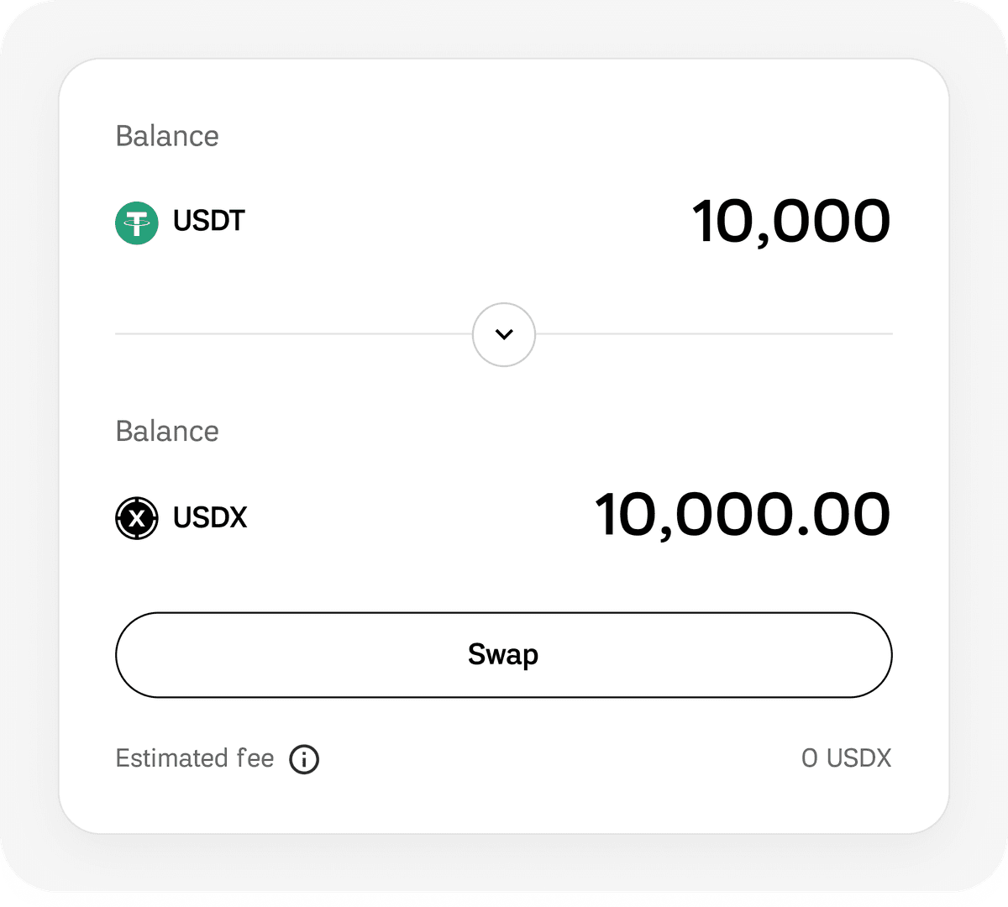Select the USDT amount 10,000 field

pos(791,223)
